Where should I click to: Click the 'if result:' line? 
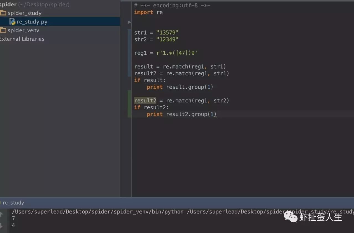coord(150,80)
